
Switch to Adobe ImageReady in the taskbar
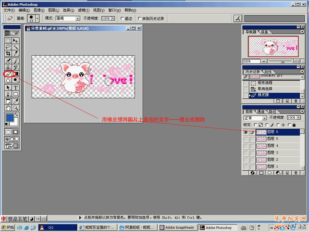[177, 227]
